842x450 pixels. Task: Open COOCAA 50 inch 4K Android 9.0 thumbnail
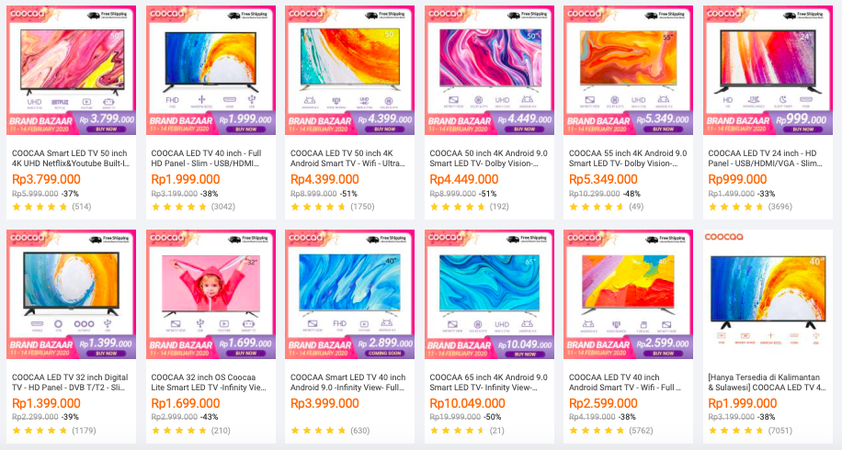pos(489,70)
